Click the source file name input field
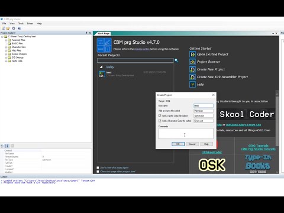Viewport: 284px width, 213px height. pyautogui.click(x=204, y=111)
